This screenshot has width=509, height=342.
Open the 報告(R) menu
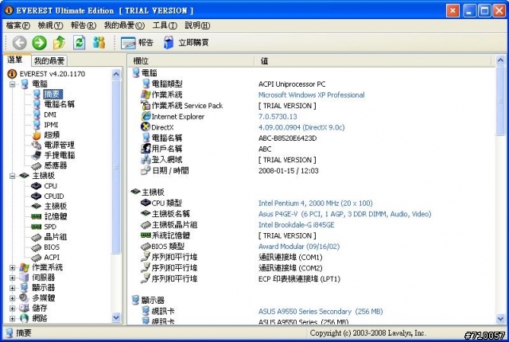coord(84,25)
